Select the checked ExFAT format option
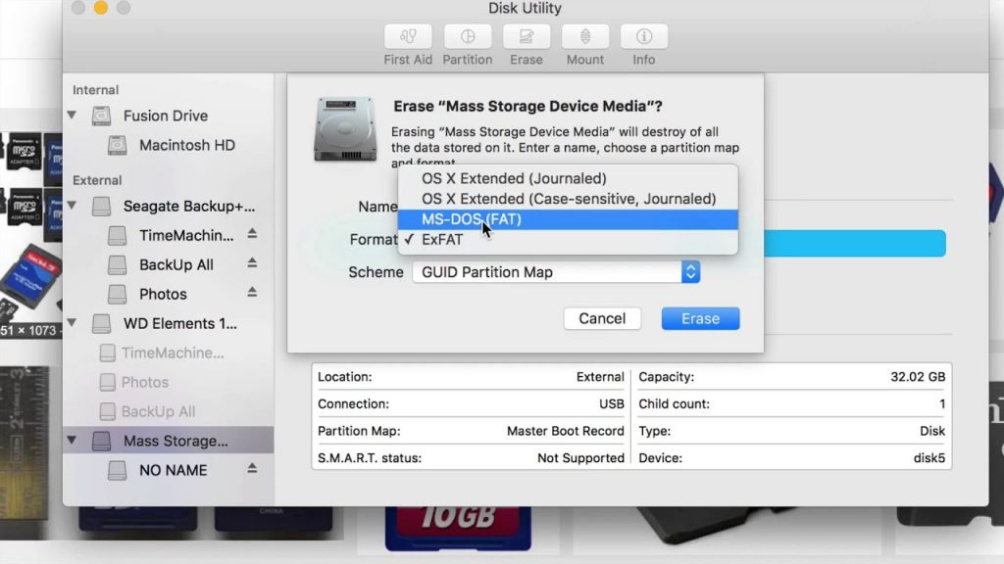The height and width of the screenshot is (564, 1004). pos(442,240)
